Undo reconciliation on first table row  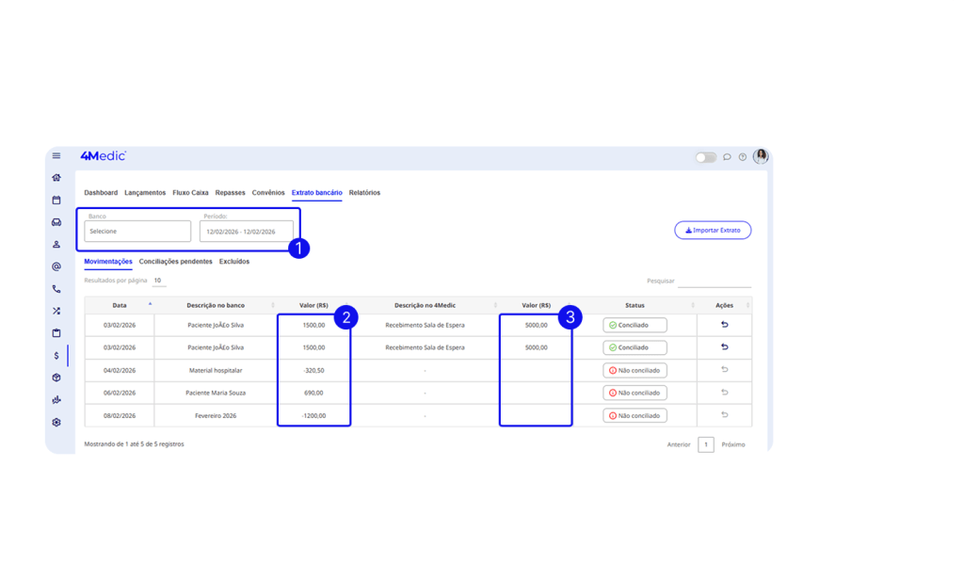pyautogui.click(x=724, y=325)
